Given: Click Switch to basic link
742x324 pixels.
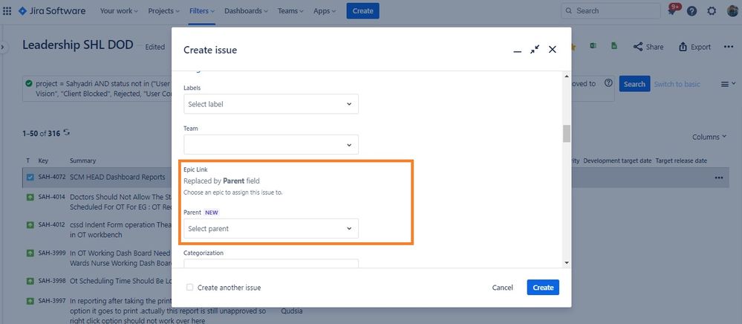Looking at the screenshot, I should point(677,84).
